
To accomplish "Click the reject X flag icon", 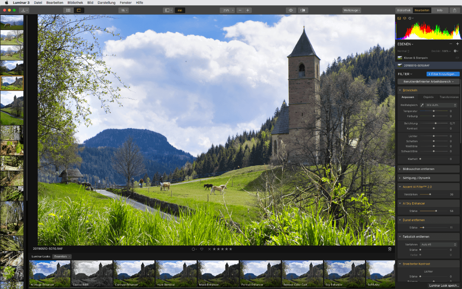I will pyautogui.click(x=209, y=249).
